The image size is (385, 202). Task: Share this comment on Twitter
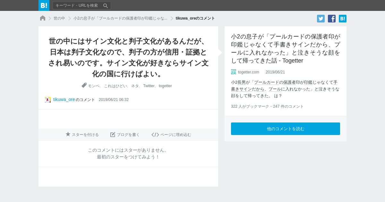(321, 19)
